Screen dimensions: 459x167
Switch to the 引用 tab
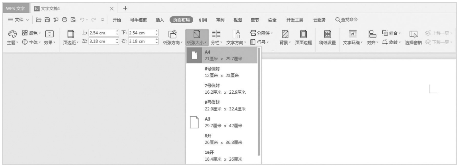pos(203,20)
